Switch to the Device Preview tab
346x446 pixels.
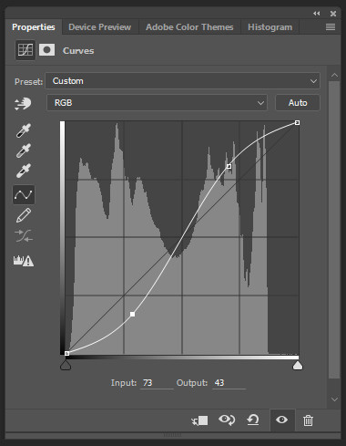[x=100, y=27]
